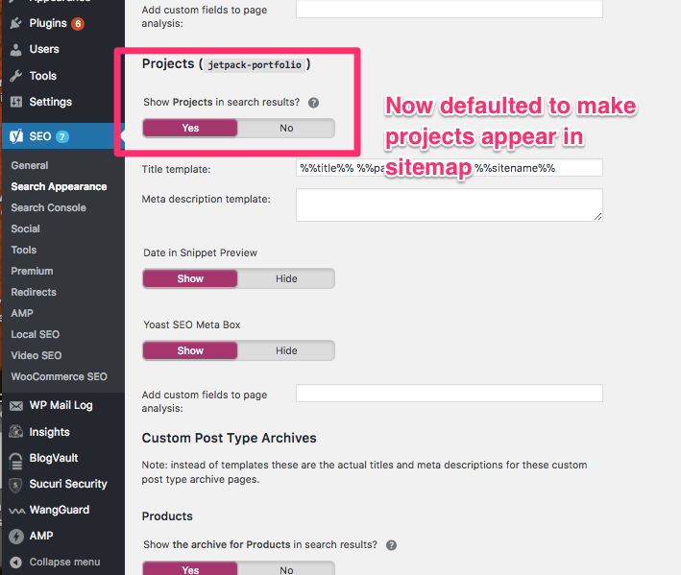681x575 pixels.
Task: Open Social submenu under SEO
Action: 26,228
